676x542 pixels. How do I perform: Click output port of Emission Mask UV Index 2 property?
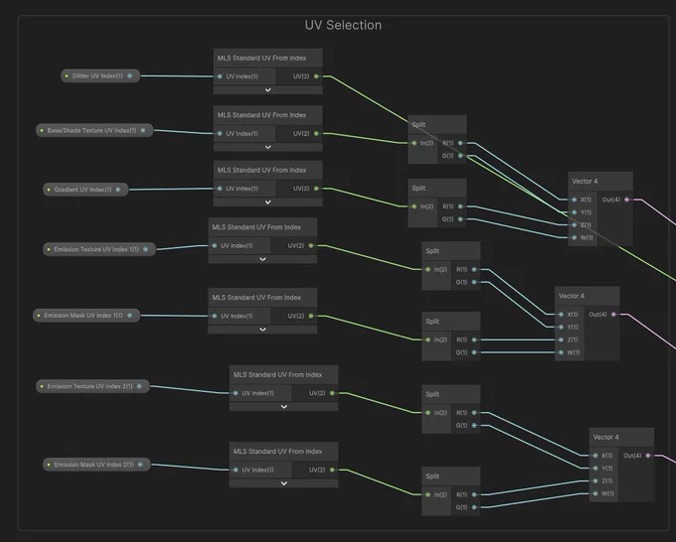coord(140,465)
